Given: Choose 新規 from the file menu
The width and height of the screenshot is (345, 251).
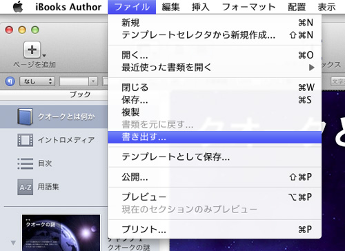Looking at the screenshot, I should coord(215,23).
